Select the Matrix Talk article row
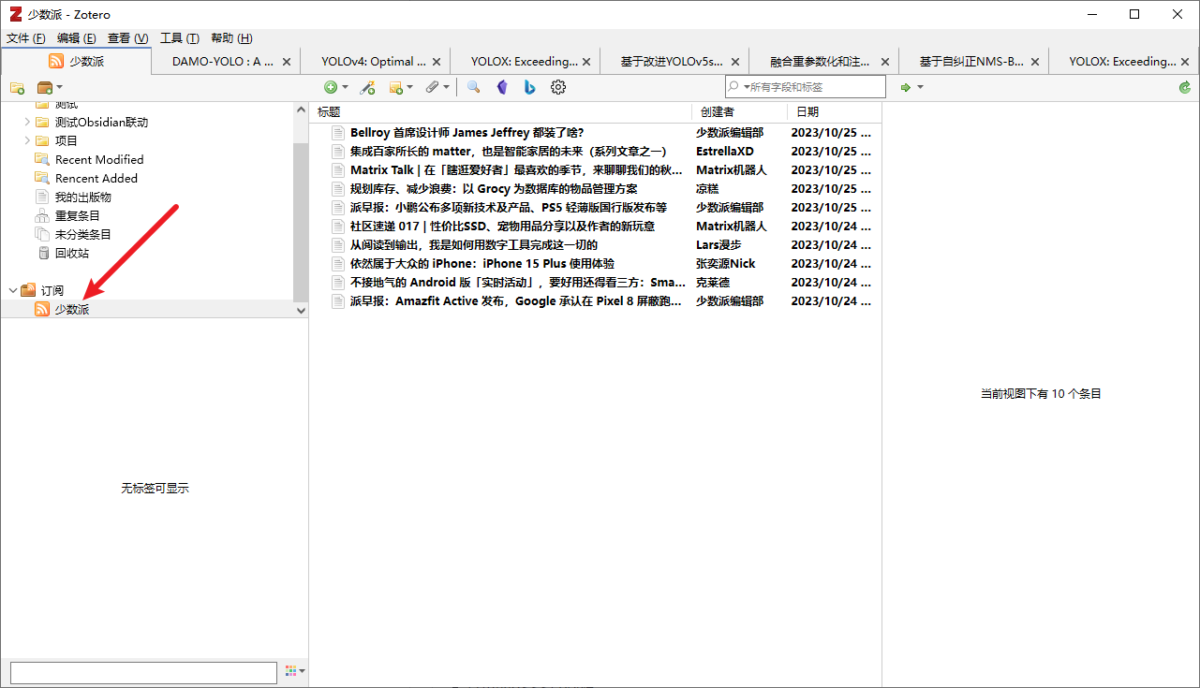 tap(595, 169)
